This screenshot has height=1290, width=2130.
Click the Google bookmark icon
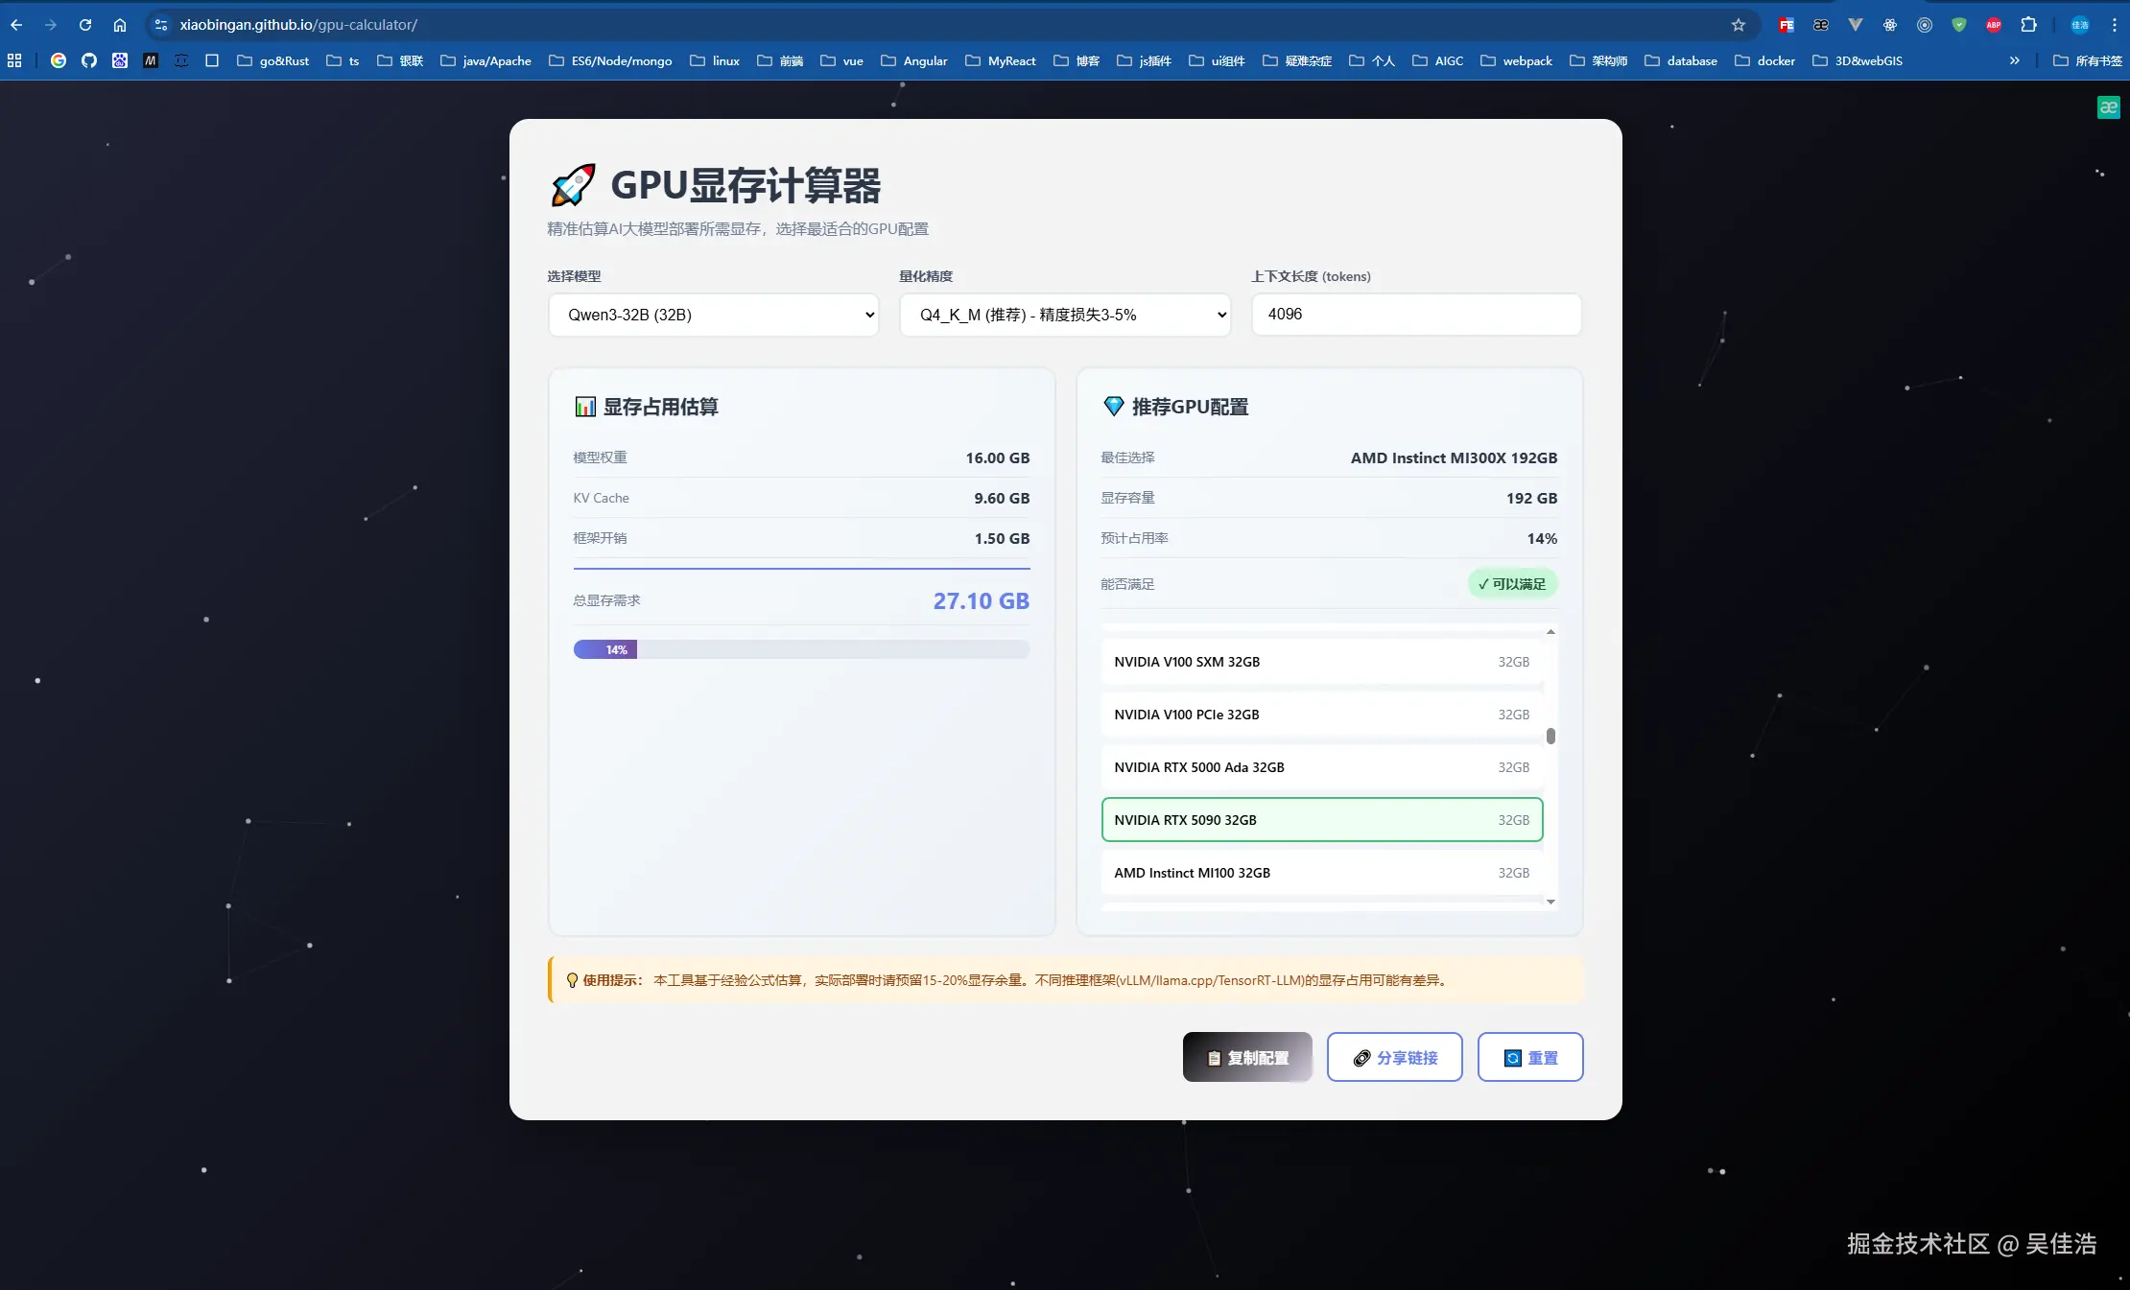click(x=59, y=60)
